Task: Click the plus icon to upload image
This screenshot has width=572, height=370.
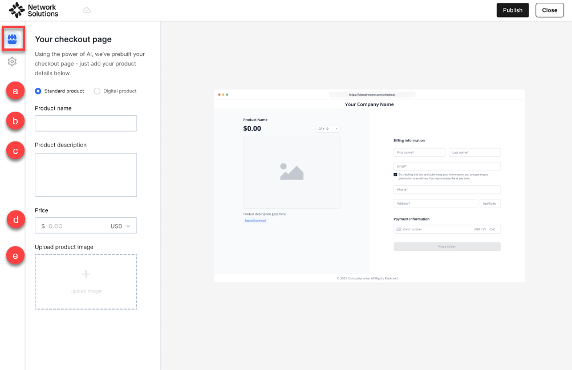Action: (x=86, y=274)
